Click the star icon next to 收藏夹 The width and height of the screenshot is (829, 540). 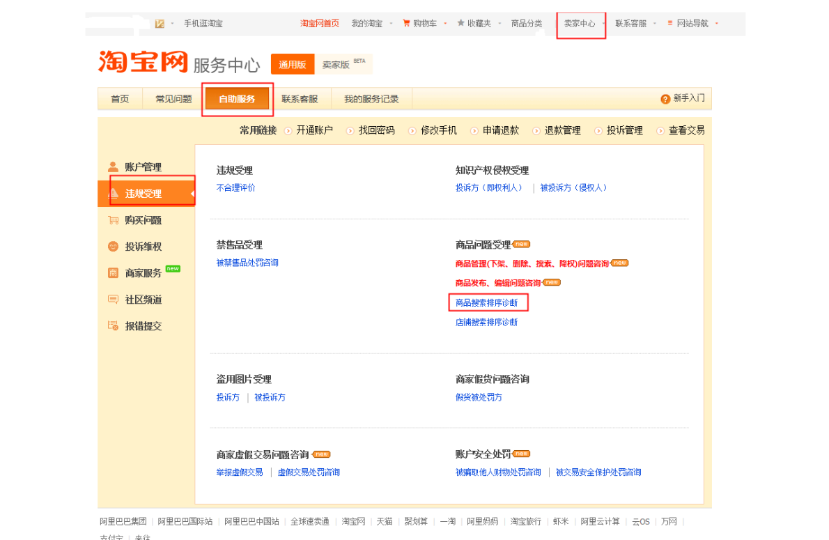(x=460, y=23)
